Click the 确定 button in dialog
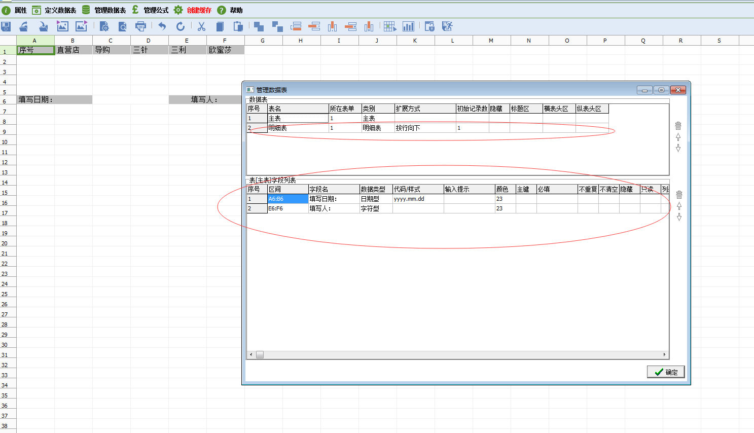Viewport: 754px width, 433px height. point(666,372)
